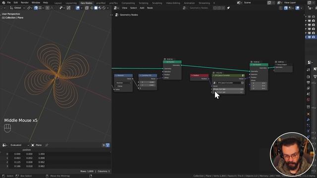Open the Render menu

(x=25, y=2)
